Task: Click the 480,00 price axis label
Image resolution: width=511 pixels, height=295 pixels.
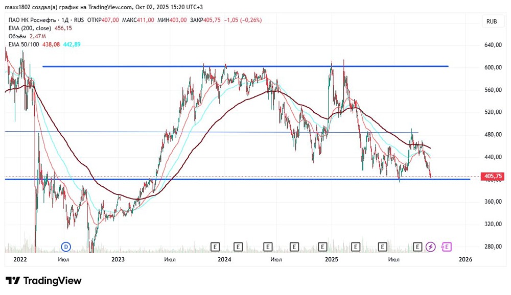Action: (x=493, y=134)
